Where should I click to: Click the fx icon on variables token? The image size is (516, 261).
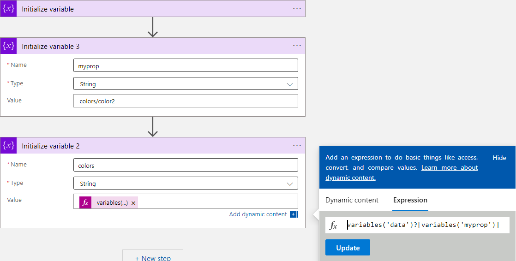85,203
